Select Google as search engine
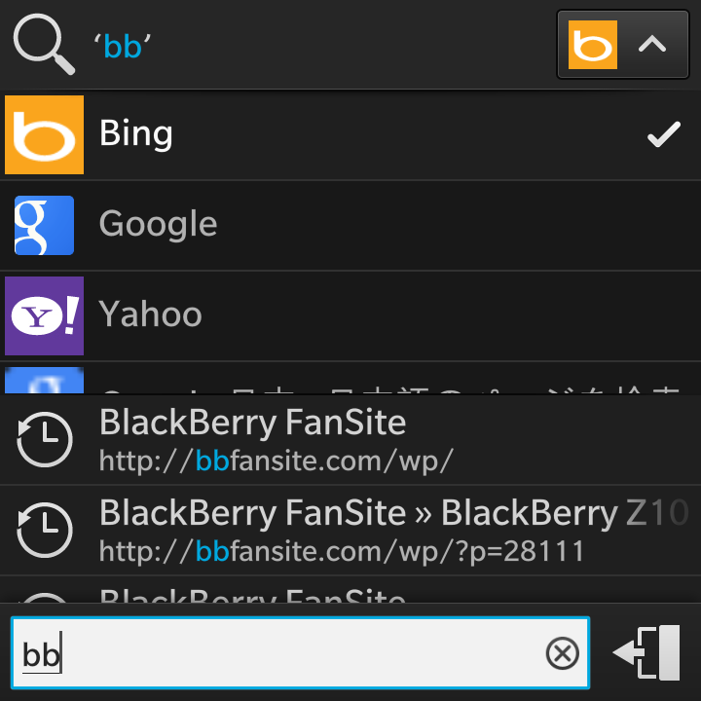701x701 pixels. point(350,225)
